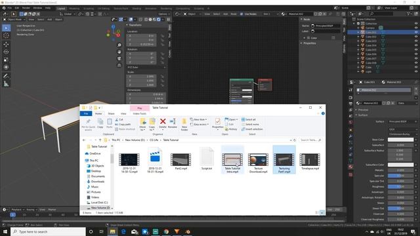Click the pan view hand icon

point(119,52)
